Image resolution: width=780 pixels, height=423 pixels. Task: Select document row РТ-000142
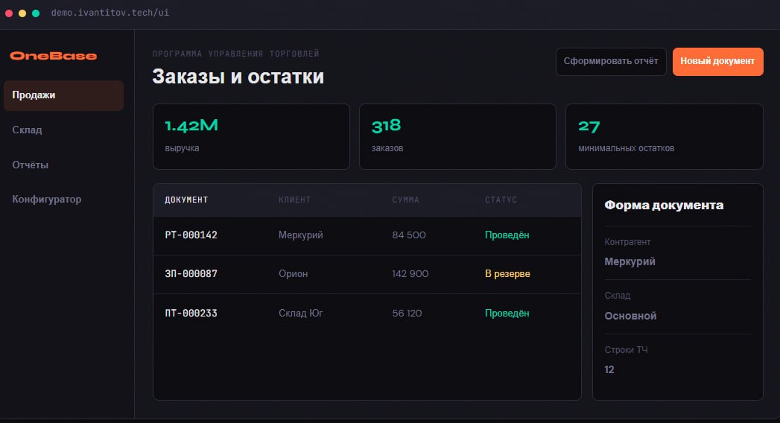[x=367, y=235]
